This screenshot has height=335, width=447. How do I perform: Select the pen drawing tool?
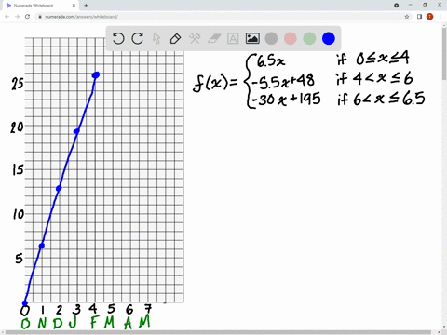175,39
